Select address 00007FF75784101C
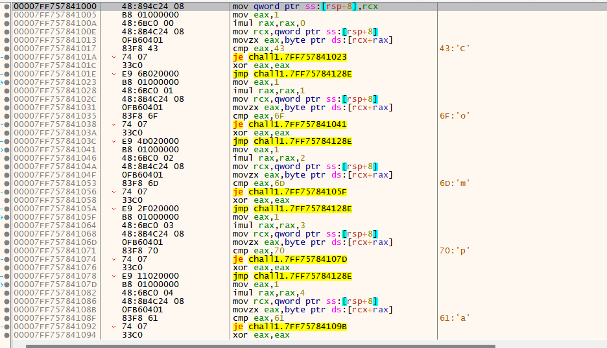Screen dimensions: 607x348 55,65
